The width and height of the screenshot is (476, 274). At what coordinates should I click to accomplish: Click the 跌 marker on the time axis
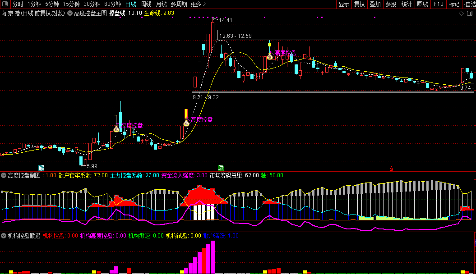221,168
